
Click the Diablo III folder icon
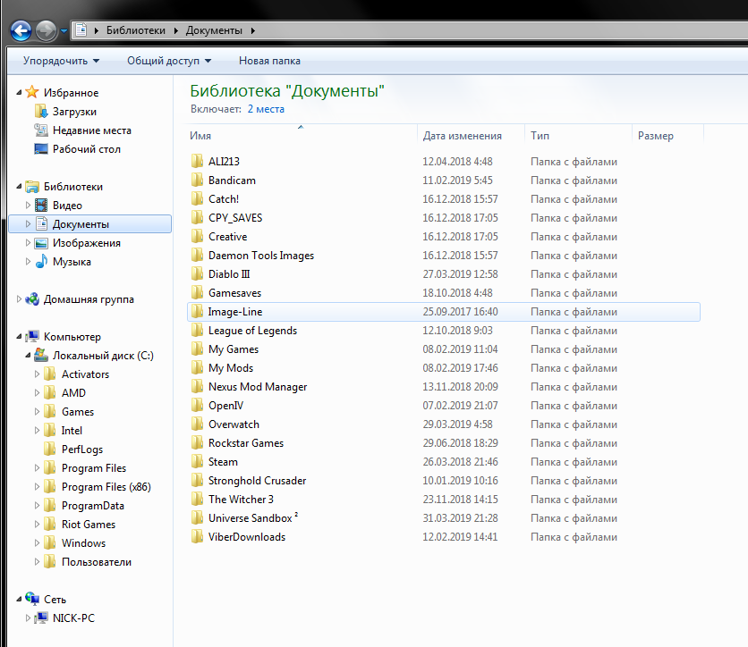pos(197,274)
